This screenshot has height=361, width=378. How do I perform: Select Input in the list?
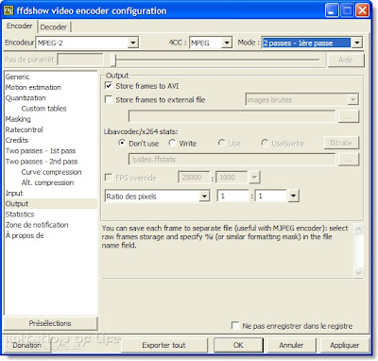[x=14, y=193]
